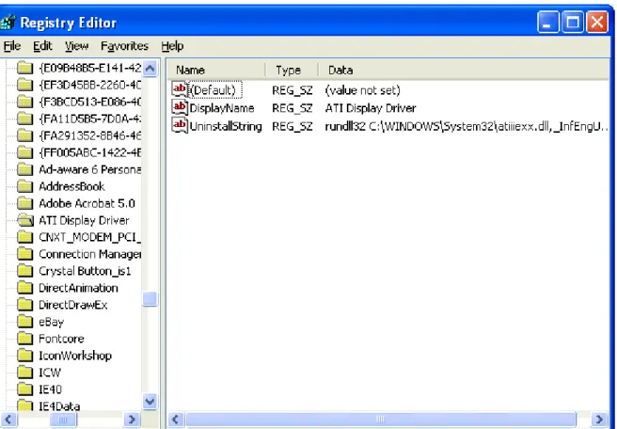
Task: Select the folder icon beside {F3BCD513-E086-4C
Action: tap(25, 102)
